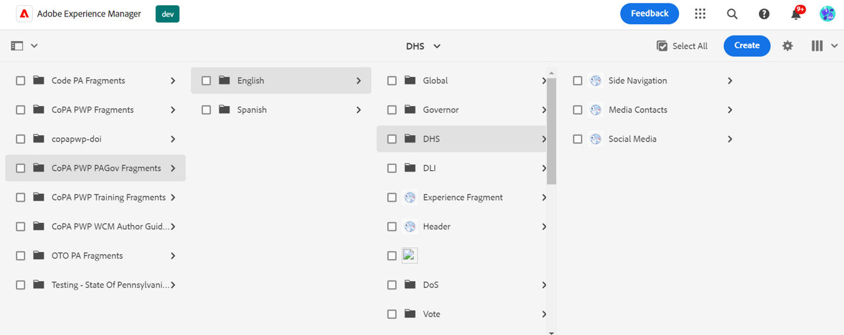Click the Code PA Fragments folder icon
This screenshot has width=844, height=335.
[x=39, y=80]
